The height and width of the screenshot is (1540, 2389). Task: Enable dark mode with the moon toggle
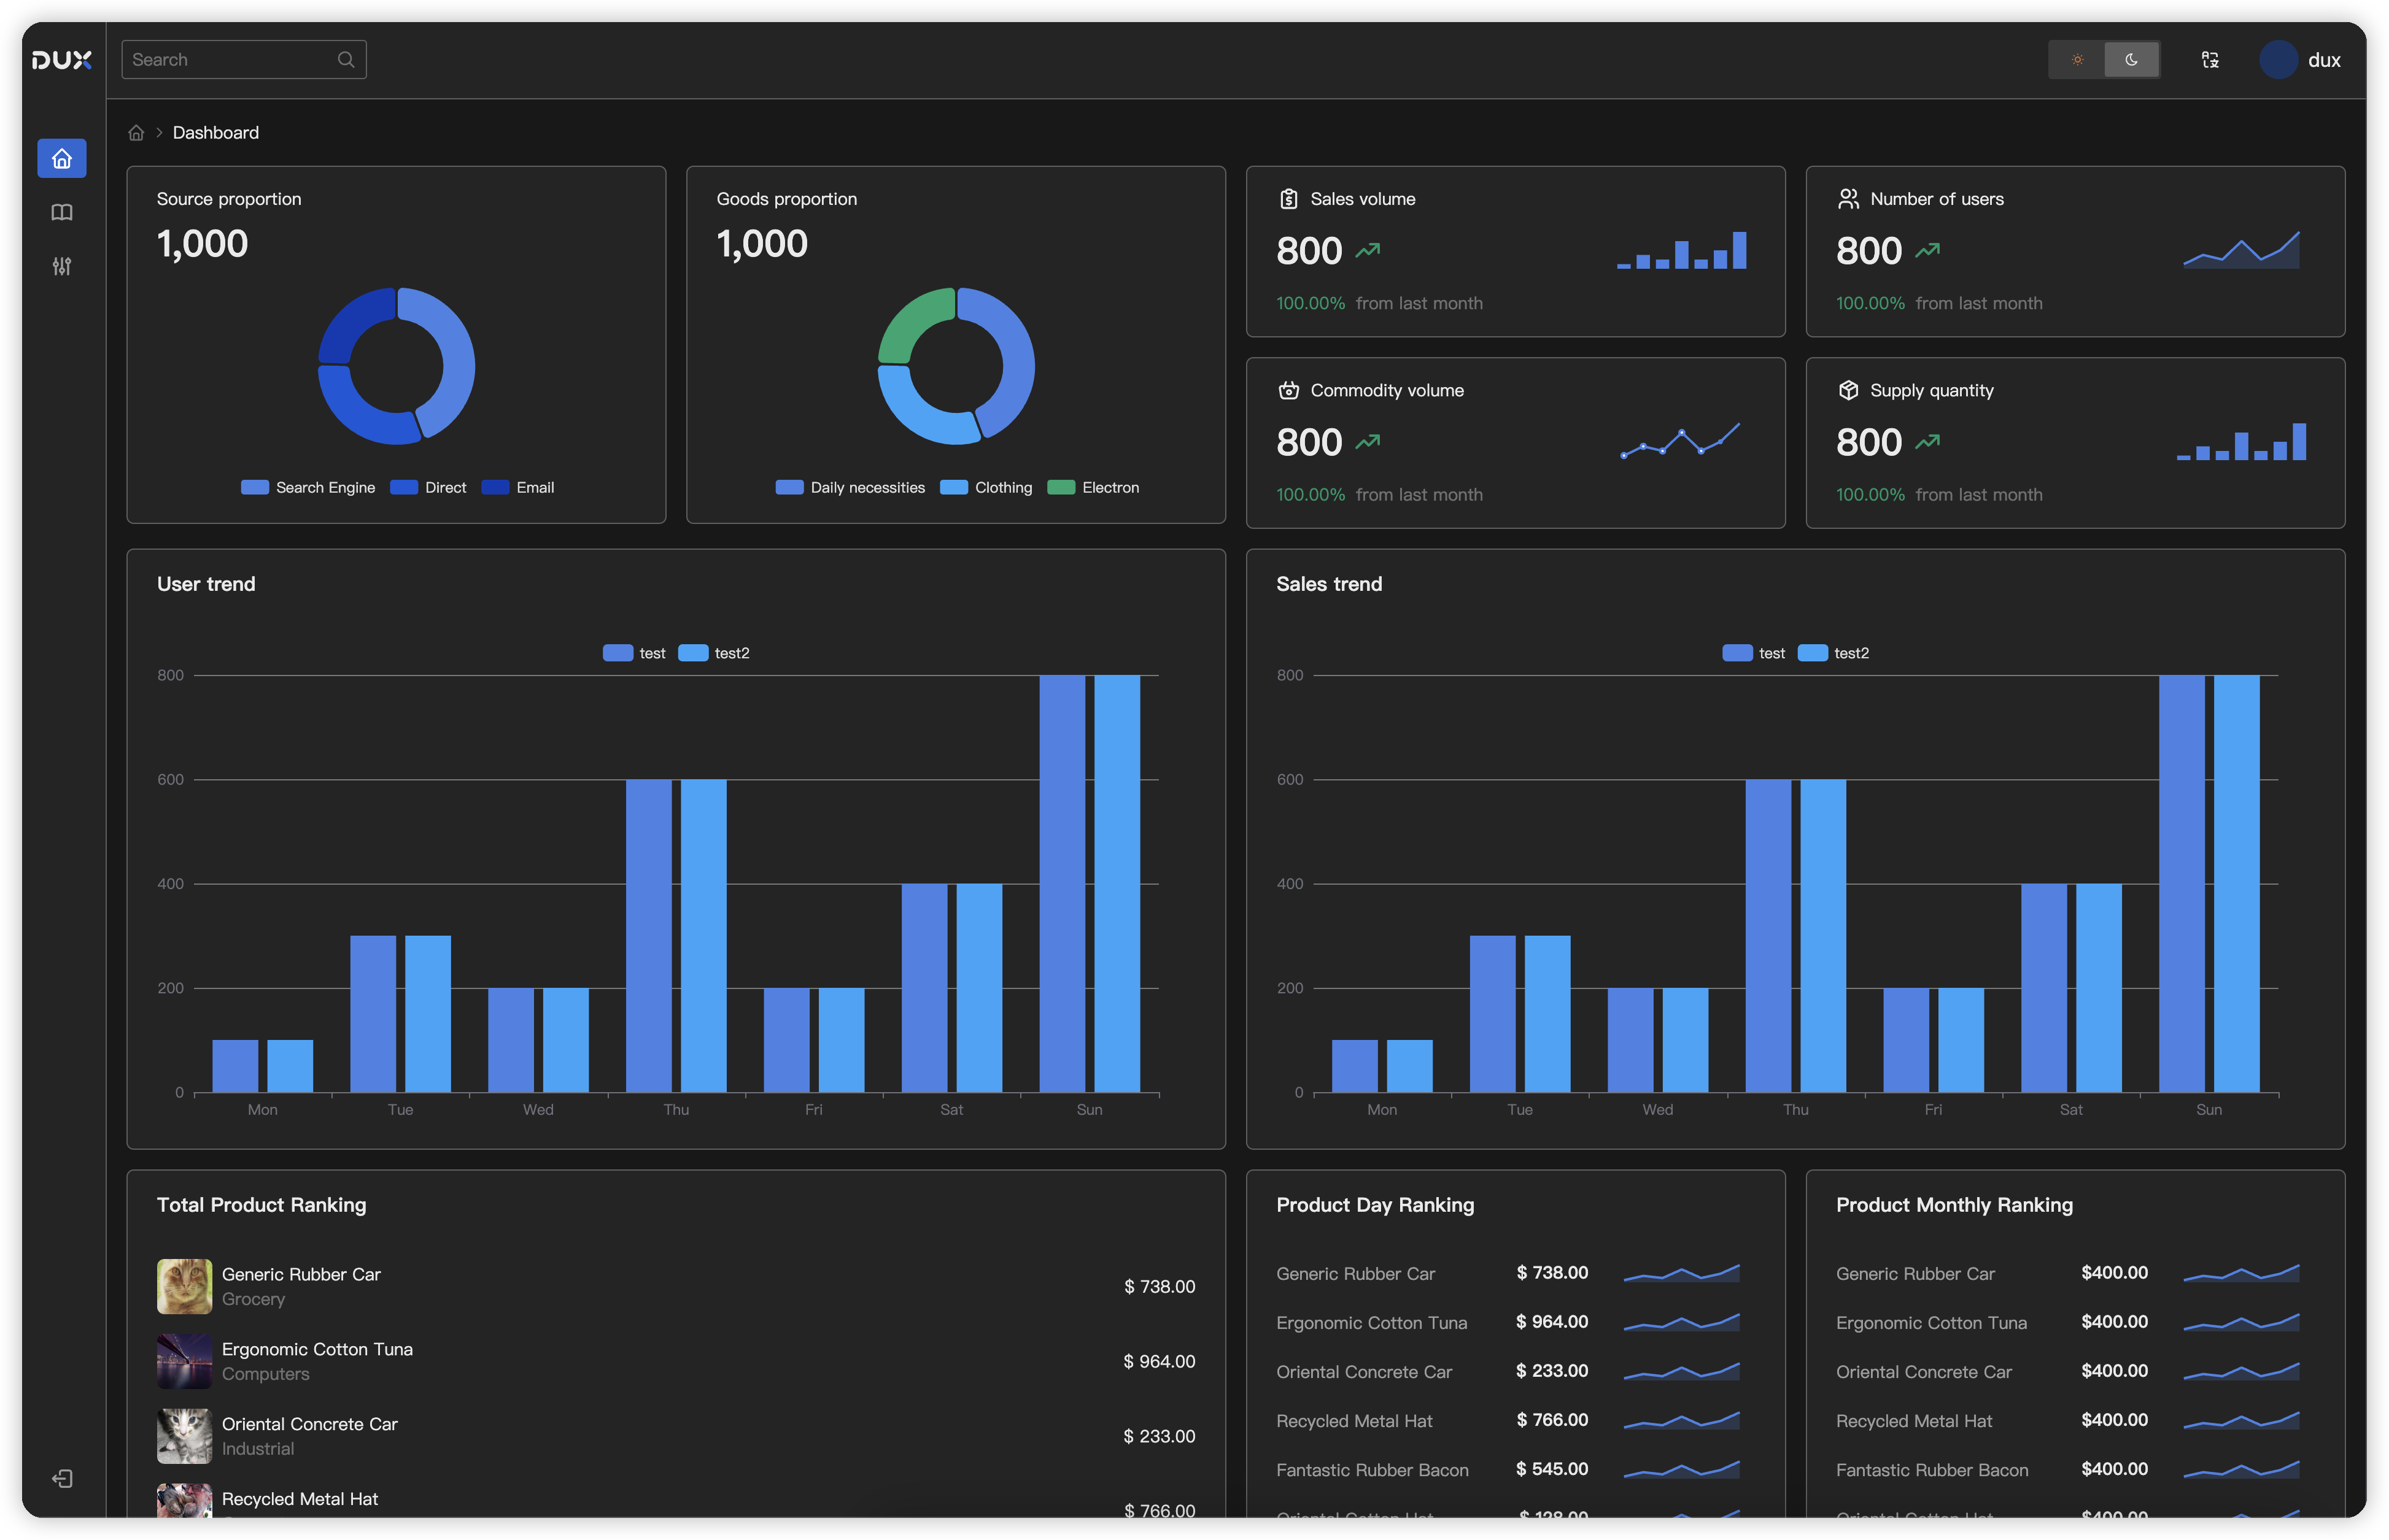pyautogui.click(x=2132, y=59)
